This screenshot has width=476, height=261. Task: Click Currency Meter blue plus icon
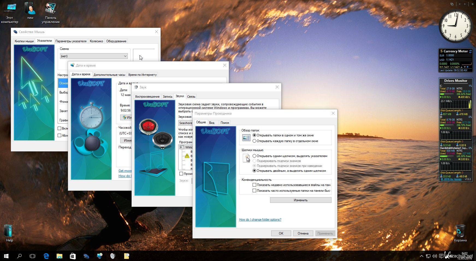coord(467,67)
